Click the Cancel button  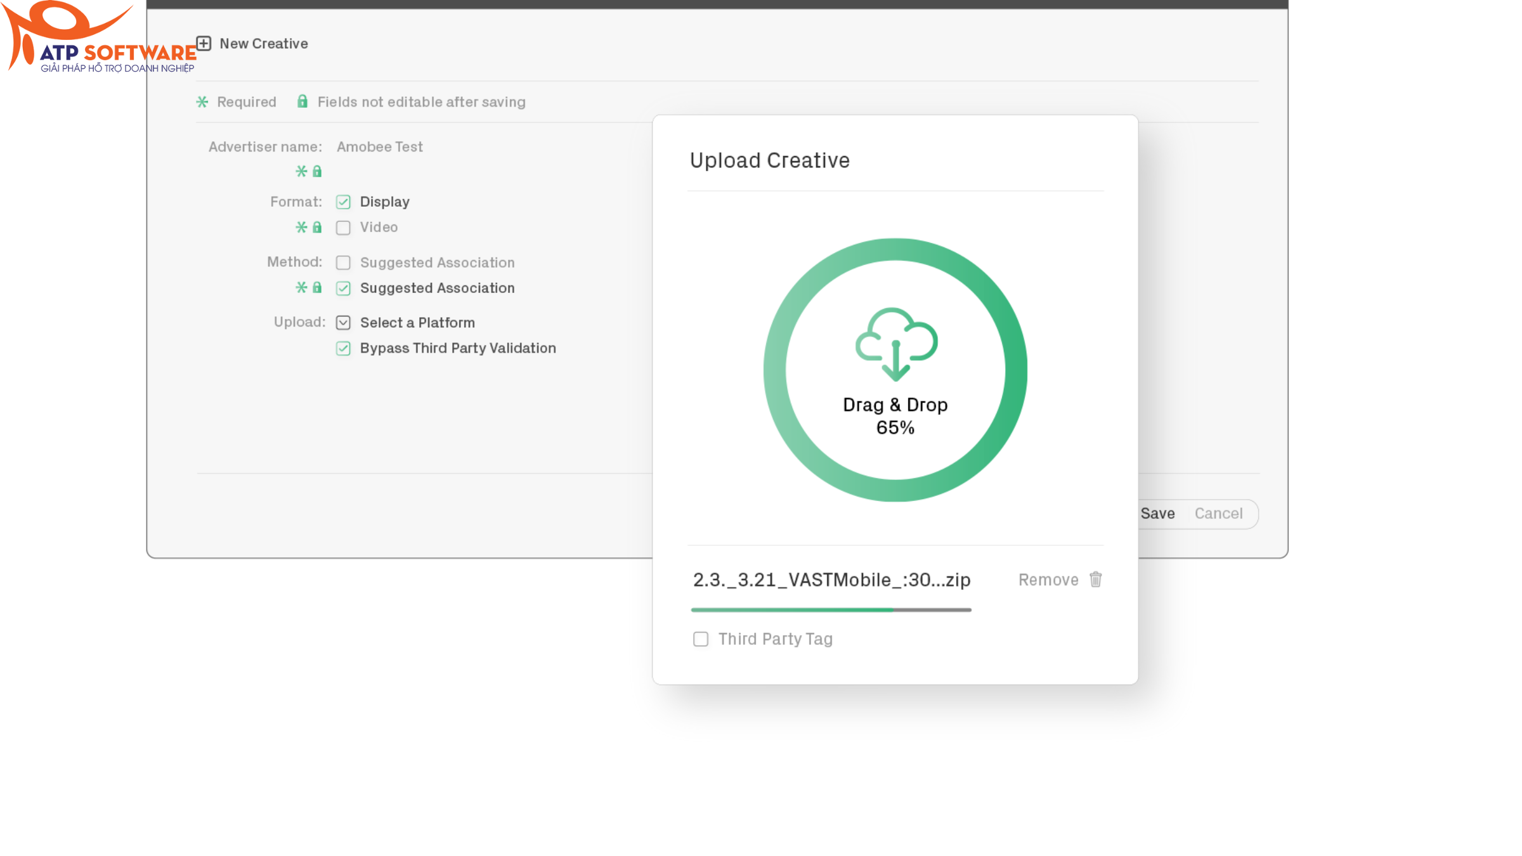(1218, 514)
